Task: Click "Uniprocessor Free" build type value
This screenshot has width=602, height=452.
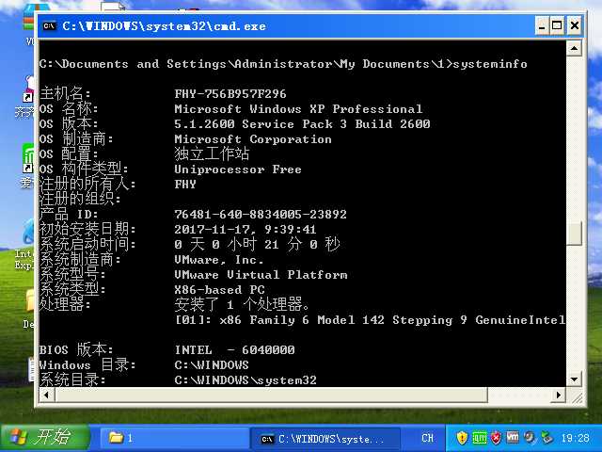Action: click(238, 169)
